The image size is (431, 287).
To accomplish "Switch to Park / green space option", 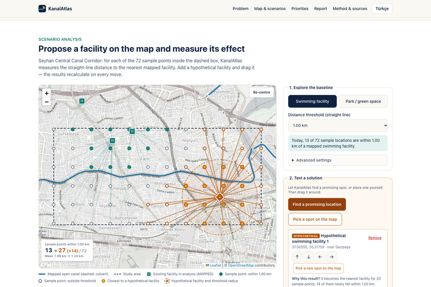I will (x=363, y=102).
